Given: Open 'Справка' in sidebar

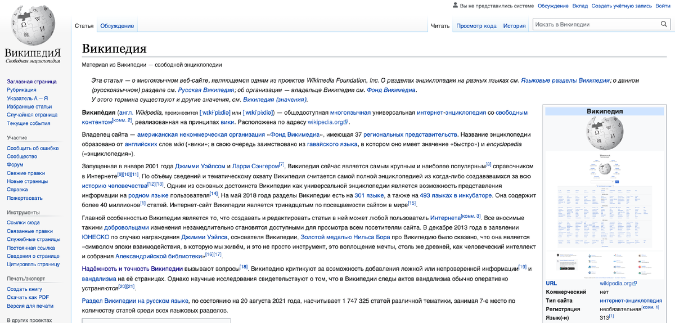Looking at the screenshot, I should (x=17, y=190).
